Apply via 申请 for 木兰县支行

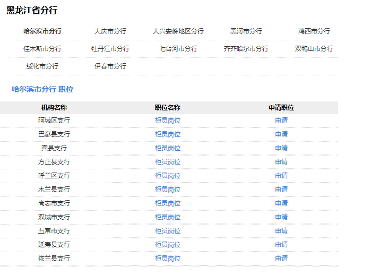[x=281, y=190]
